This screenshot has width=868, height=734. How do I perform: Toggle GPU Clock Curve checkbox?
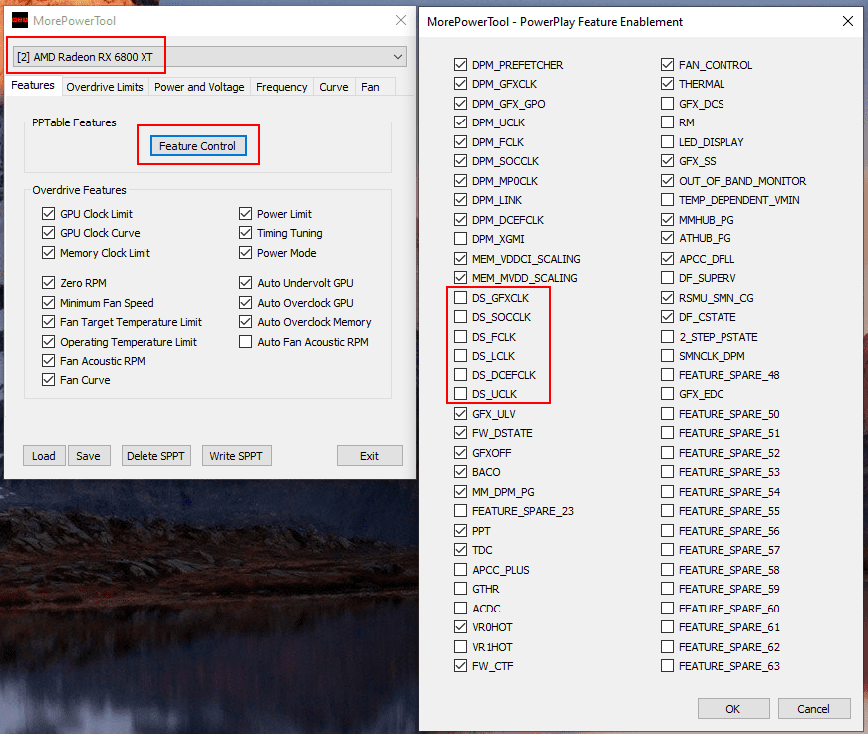click(48, 233)
